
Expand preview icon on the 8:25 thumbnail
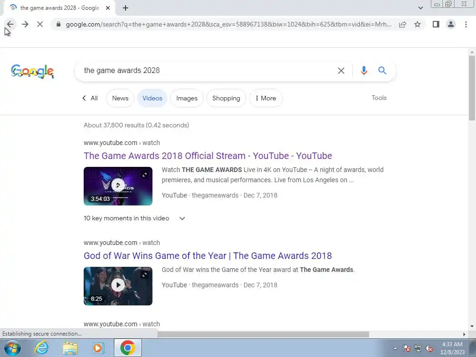click(145, 274)
